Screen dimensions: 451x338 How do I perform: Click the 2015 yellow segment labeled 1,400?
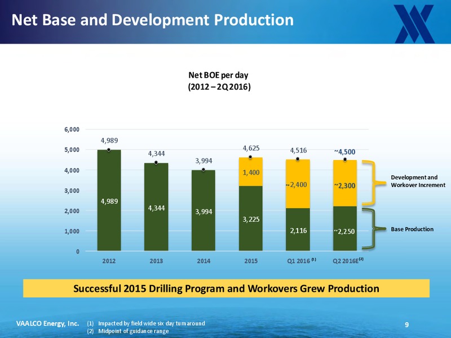[x=250, y=172]
